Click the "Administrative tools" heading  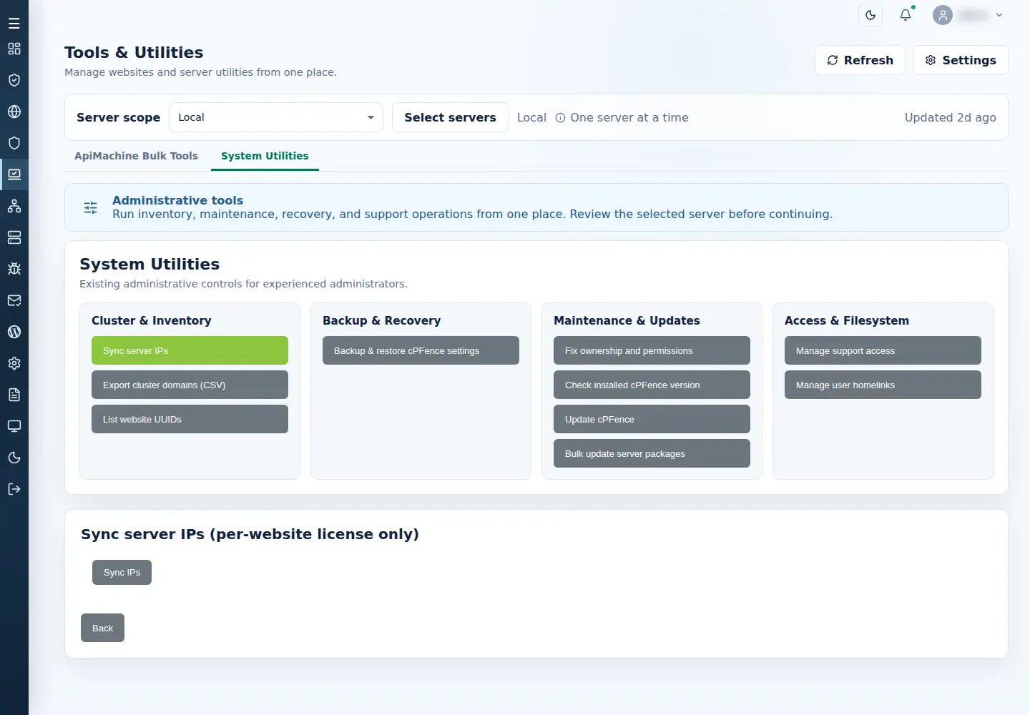point(177,200)
